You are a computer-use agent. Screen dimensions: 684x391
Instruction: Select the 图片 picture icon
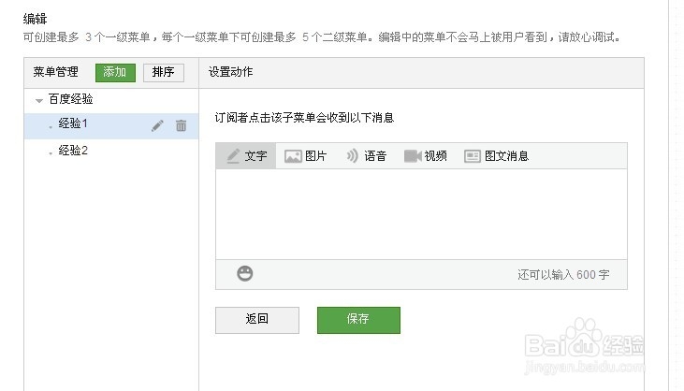pos(293,156)
